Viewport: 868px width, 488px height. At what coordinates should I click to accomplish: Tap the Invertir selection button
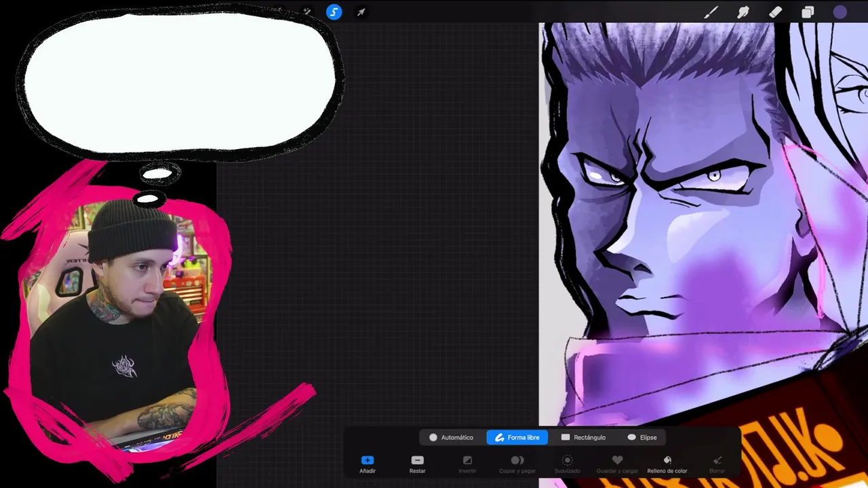pyautogui.click(x=467, y=464)
